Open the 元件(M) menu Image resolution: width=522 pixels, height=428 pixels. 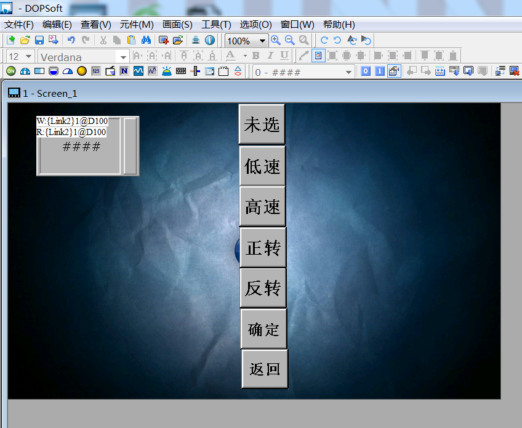(137, 25)
